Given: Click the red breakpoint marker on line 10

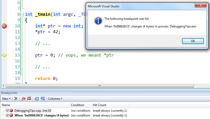Looking at the screenshot, I should [x=4, y=26].
